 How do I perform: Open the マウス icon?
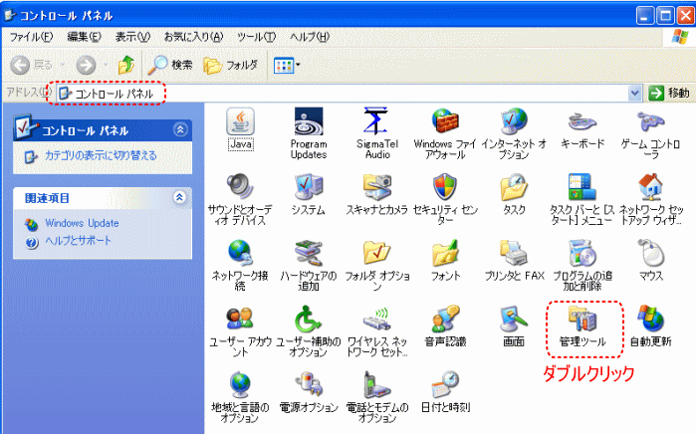[x=651, y=254]
